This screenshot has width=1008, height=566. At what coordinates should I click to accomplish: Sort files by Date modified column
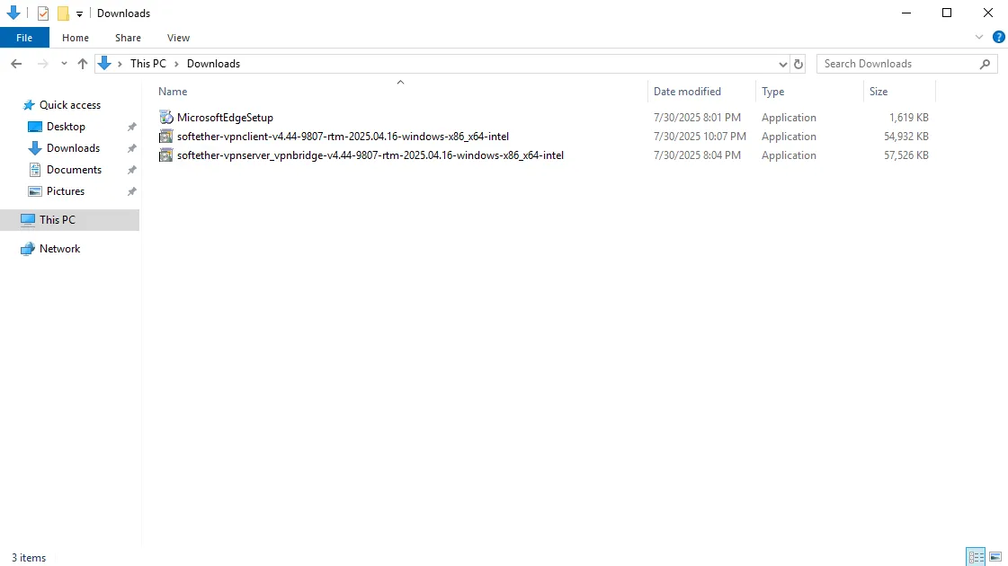[x=687, y=92]
